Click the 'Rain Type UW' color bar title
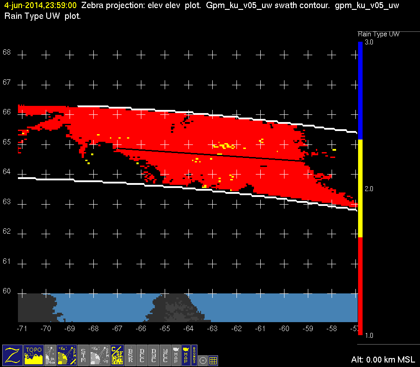 click(378, 34)
